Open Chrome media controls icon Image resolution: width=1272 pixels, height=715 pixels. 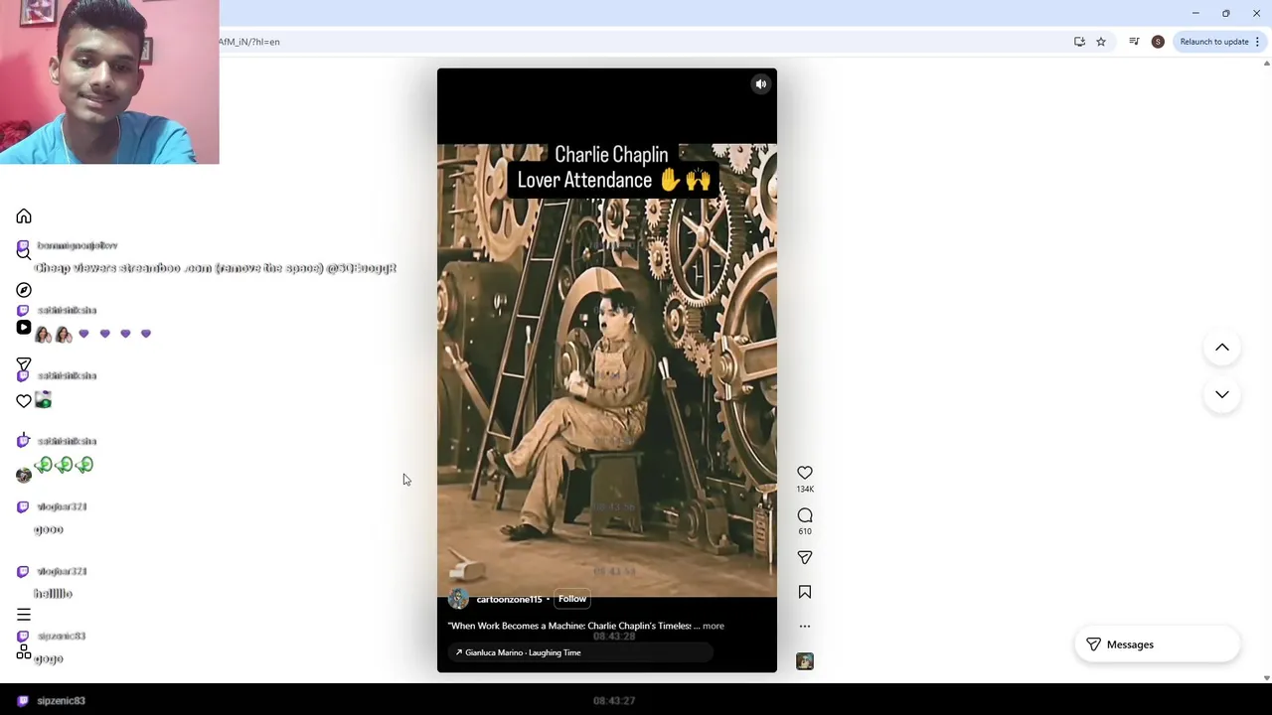1134,42
